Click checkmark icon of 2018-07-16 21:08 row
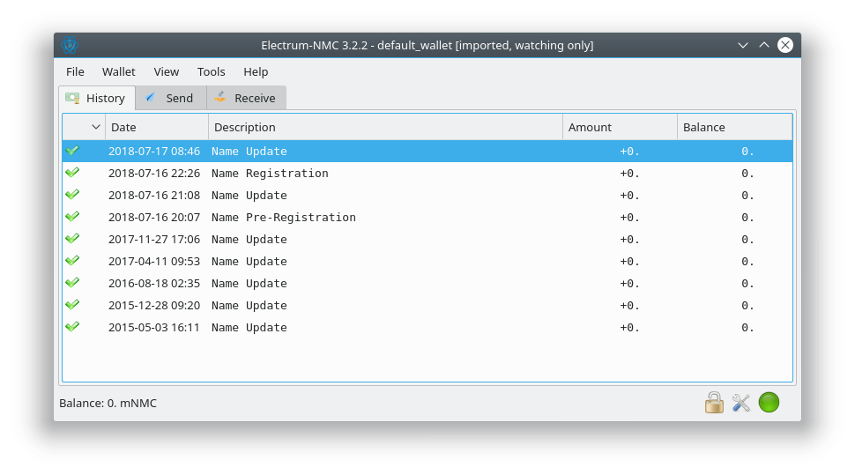This screenshot has height=475, width=855. coord(72,195)
